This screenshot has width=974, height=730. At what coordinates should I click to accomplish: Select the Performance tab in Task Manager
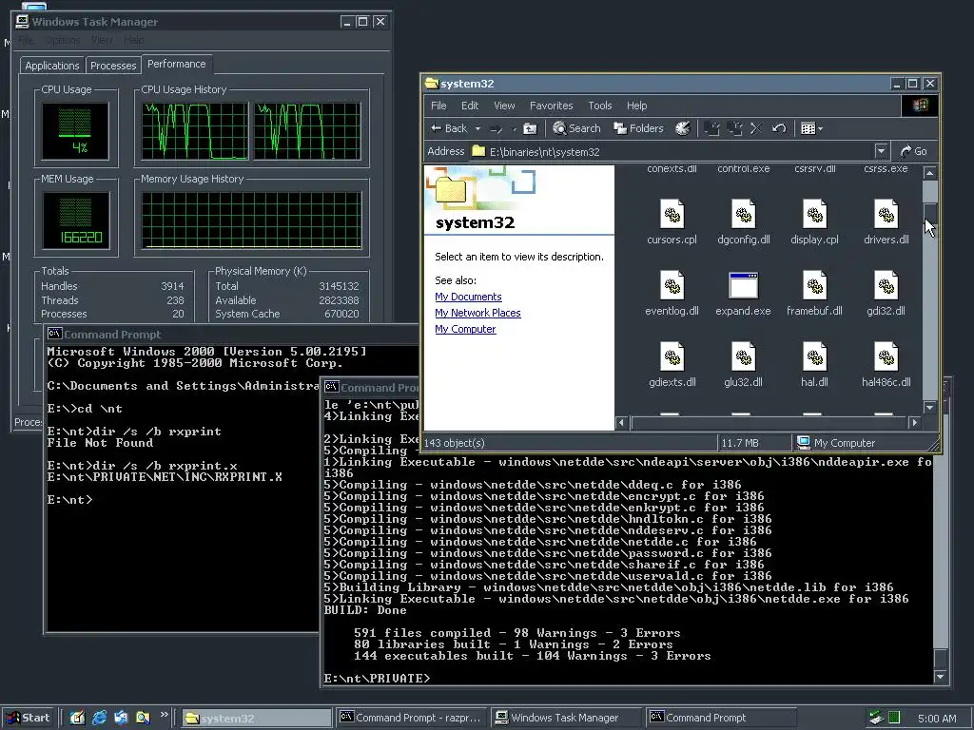(x=176, y=64)
